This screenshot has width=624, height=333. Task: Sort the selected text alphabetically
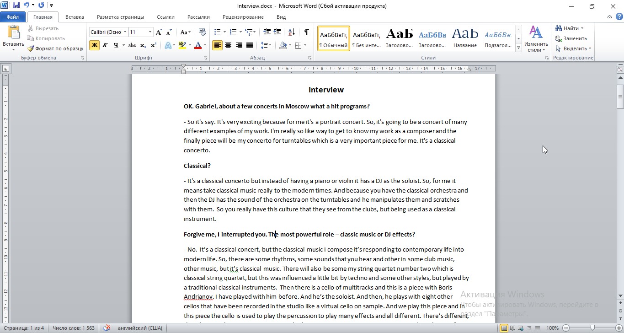click(x=292, y=32)
